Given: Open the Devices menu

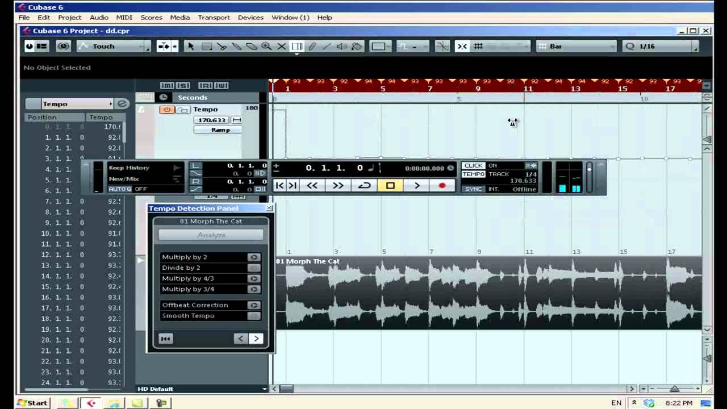Looking at the screenshot, I should [x=250, y=17].
